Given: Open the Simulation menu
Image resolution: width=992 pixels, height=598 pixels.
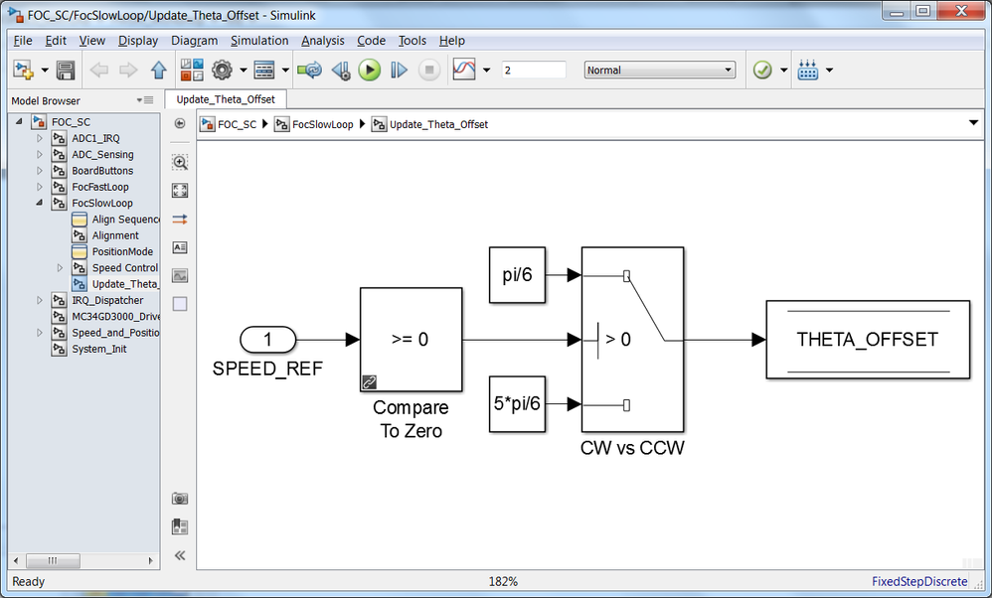Looking at the screenshot, I should pos(259,41).
